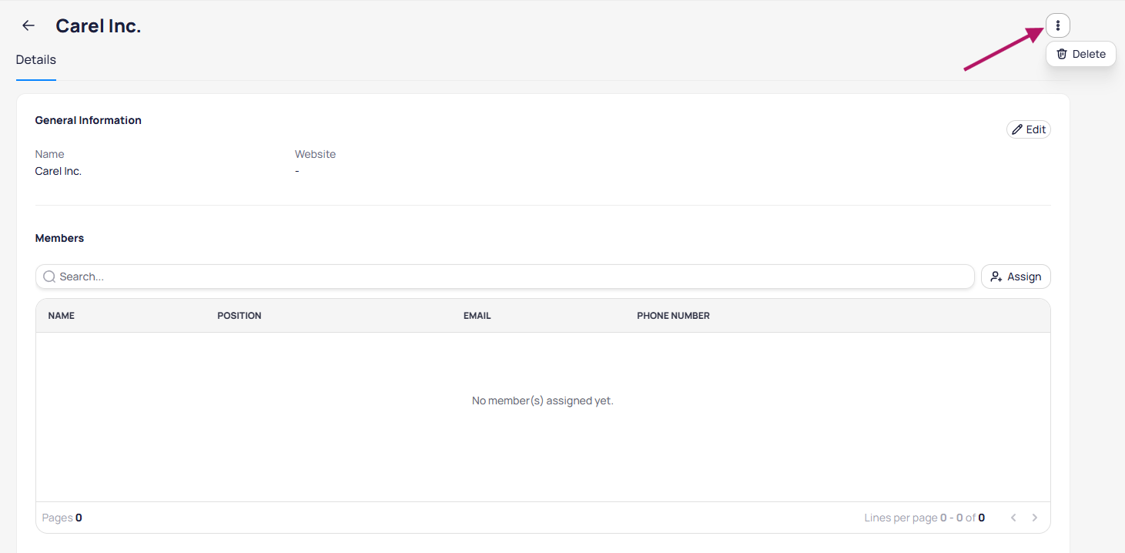Go to previous page of members
This screenshot has height=553, width=1125.
click(x=1013, y=518)
